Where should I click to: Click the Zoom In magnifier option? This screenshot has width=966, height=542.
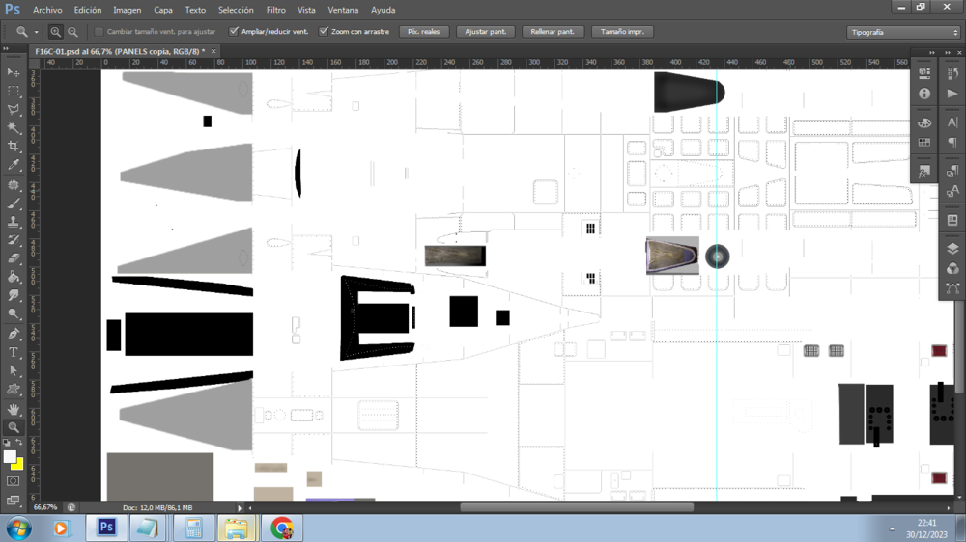tap(55, 32)
